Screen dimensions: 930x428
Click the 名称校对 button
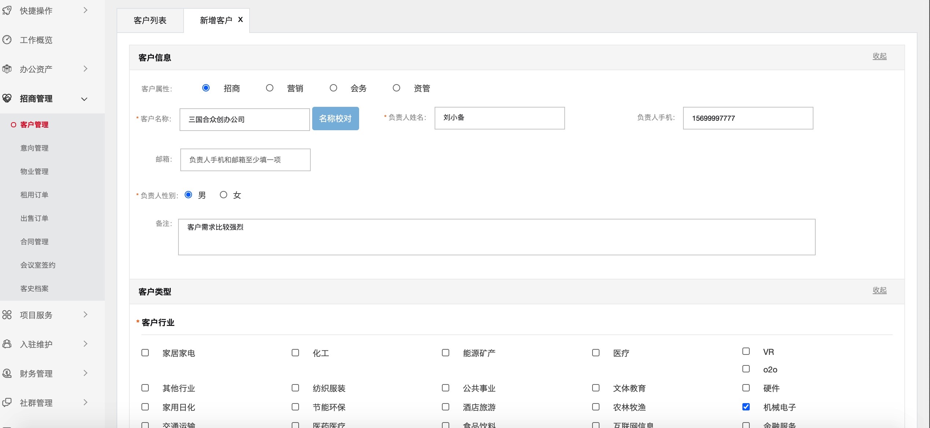coord(335,119)
